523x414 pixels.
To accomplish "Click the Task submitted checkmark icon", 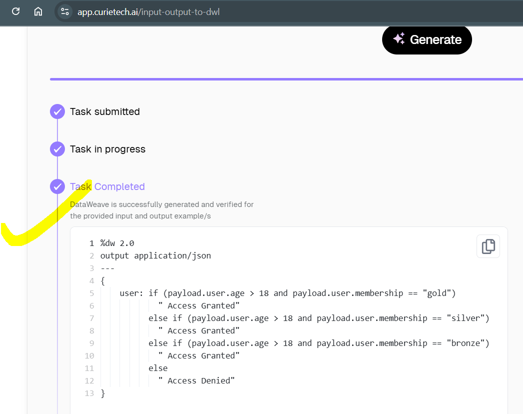I will point(57,111).
